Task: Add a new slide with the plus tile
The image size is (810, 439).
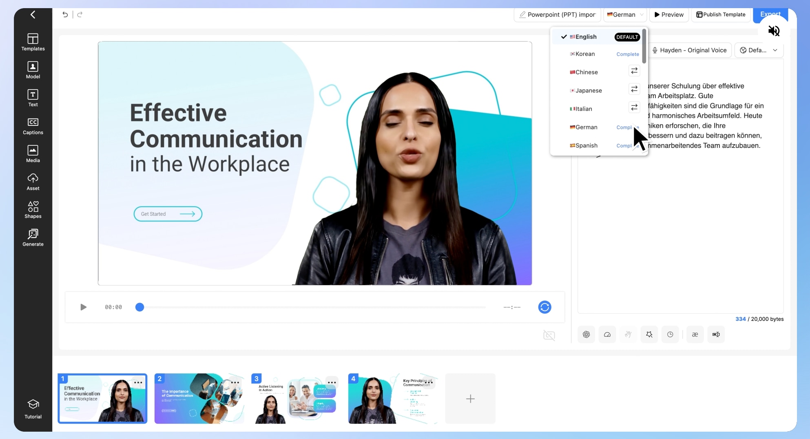Action: coord(470,398)
